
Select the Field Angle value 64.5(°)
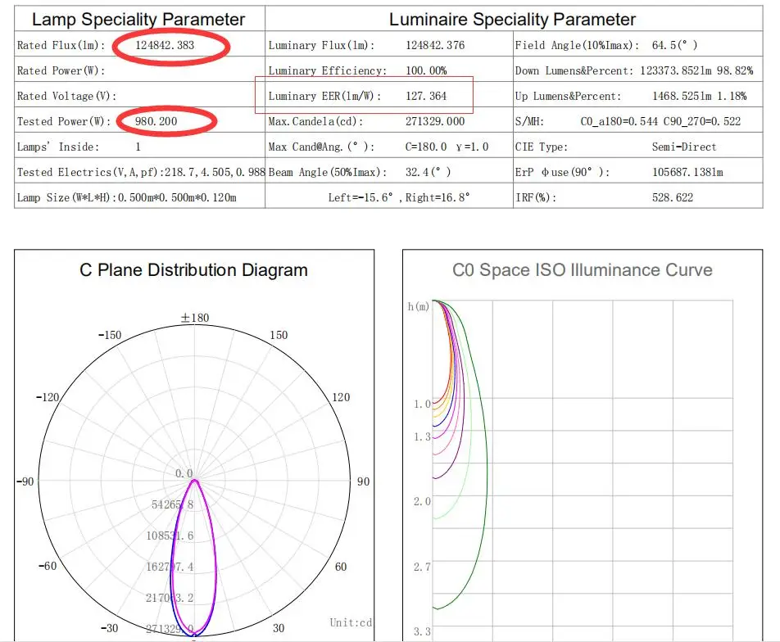click(674, 45)
